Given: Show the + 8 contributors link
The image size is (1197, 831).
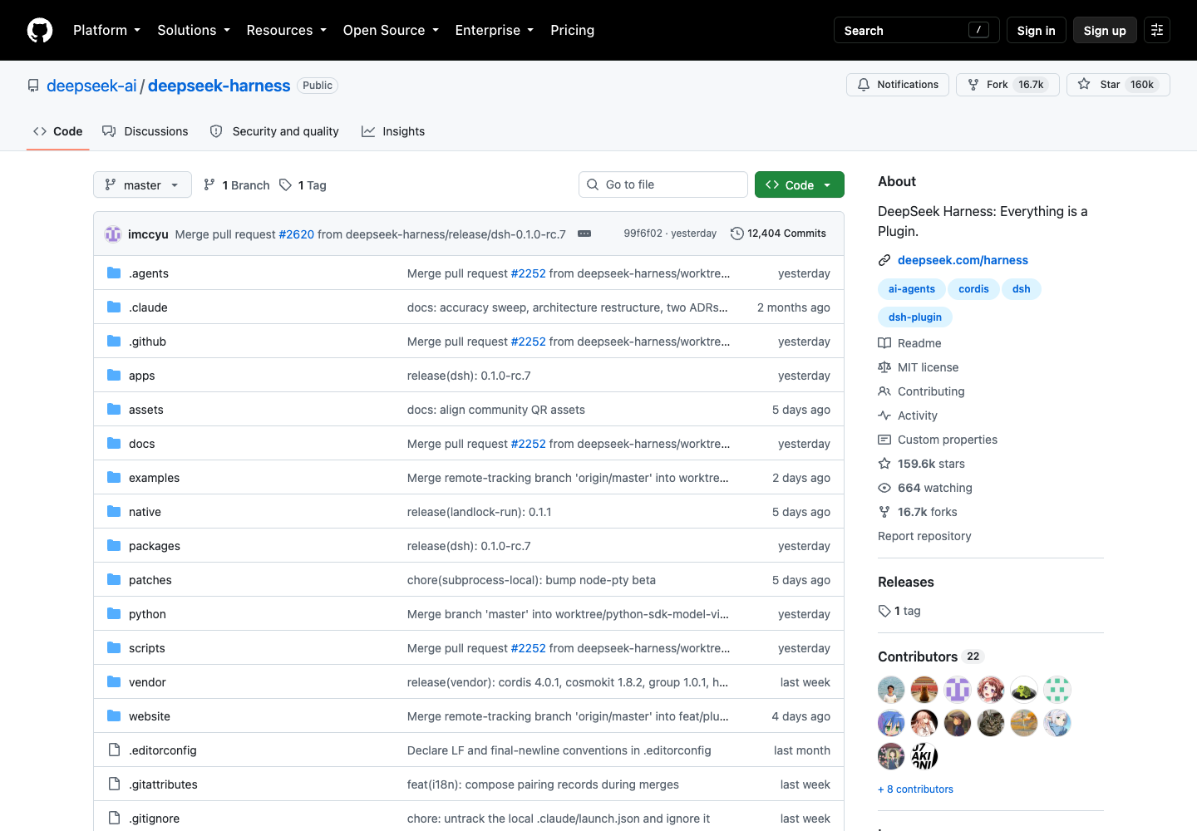Looking at the screenshot, I should [915, 789].
